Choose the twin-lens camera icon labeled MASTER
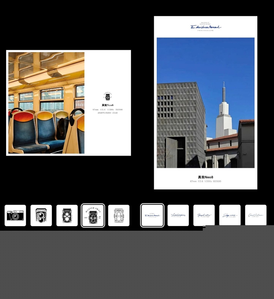 (41, 216)
